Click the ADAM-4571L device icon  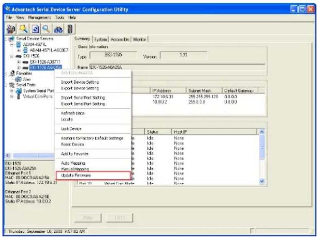(x=18, y=44)
